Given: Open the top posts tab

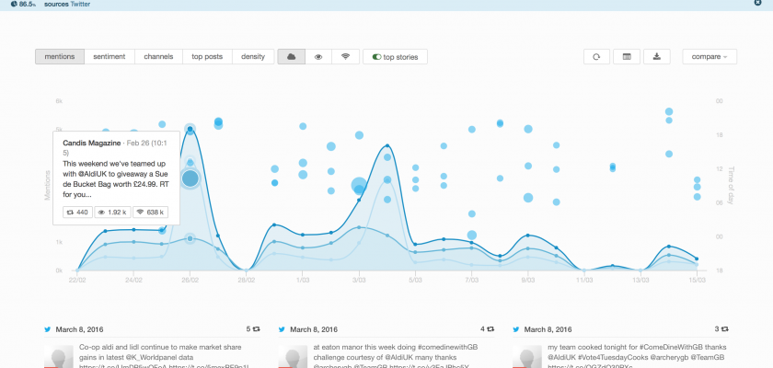Looking at the screenshot, I should click(x=206, y=57).
